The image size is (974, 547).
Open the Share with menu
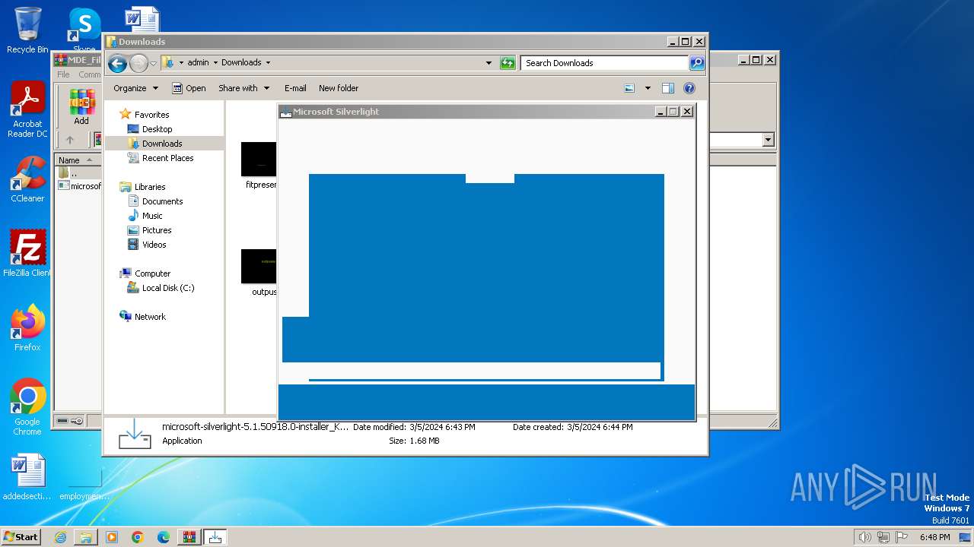243,88
